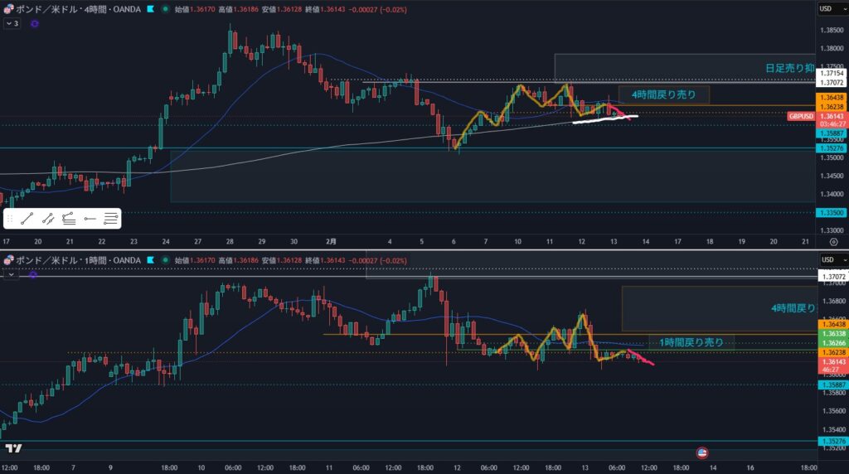Expand the collapsed indicators legend showing 3
This screenshot has height=474, width=849.
point(12,24)
